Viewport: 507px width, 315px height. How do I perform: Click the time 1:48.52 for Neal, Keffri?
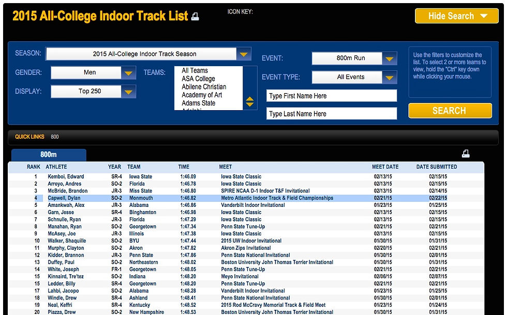188,305
